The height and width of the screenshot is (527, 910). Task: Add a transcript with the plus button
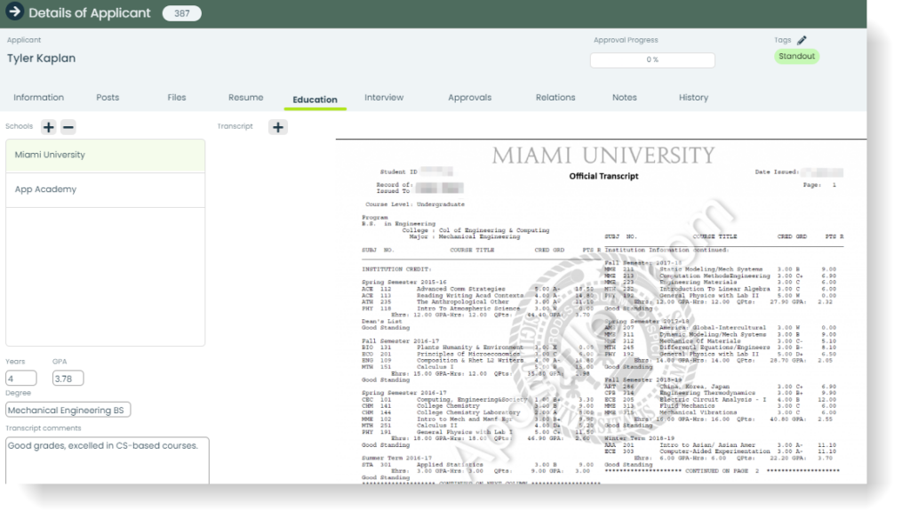pyautogui.click(x=278, y=127)
